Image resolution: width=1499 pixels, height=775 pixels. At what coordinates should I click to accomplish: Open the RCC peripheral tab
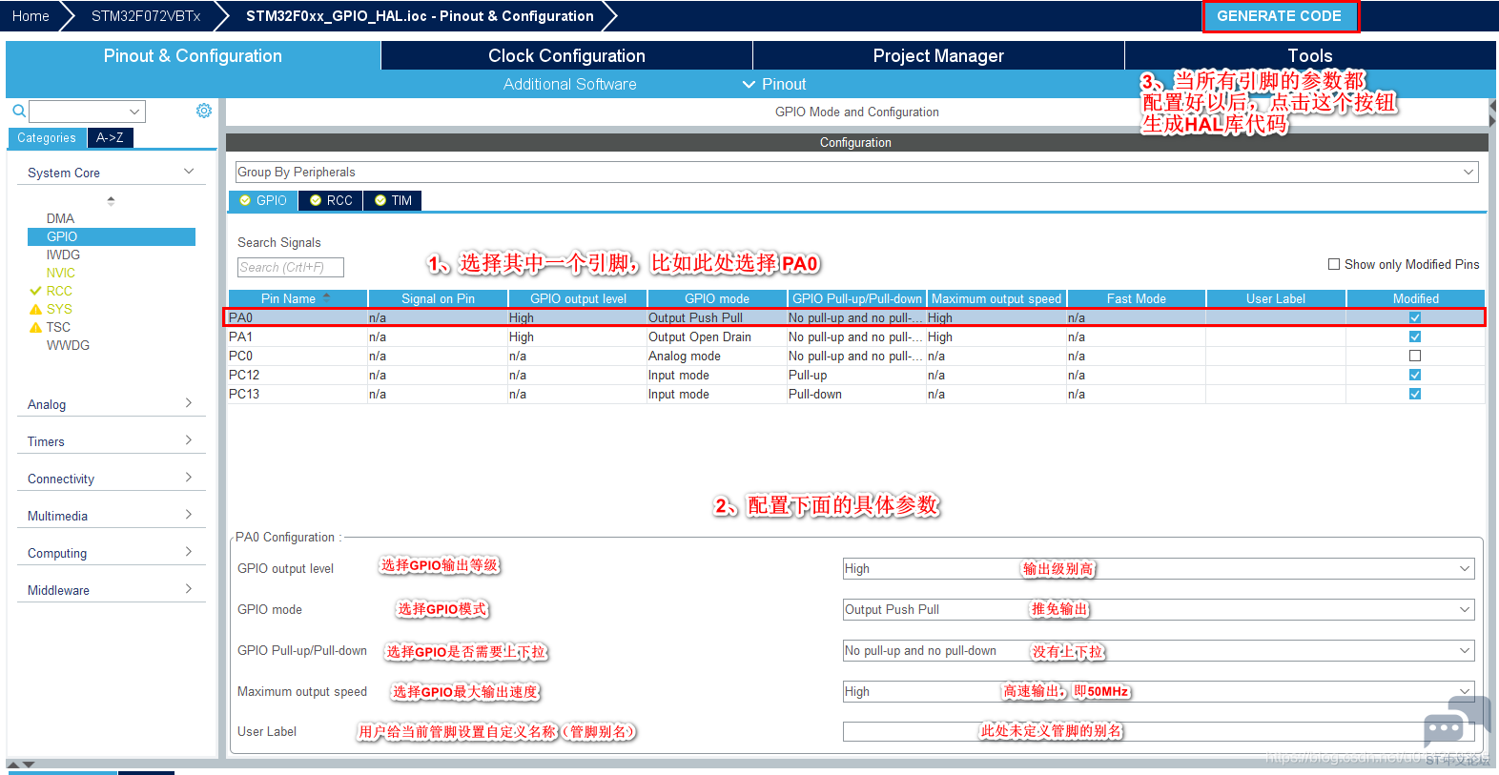332,200
